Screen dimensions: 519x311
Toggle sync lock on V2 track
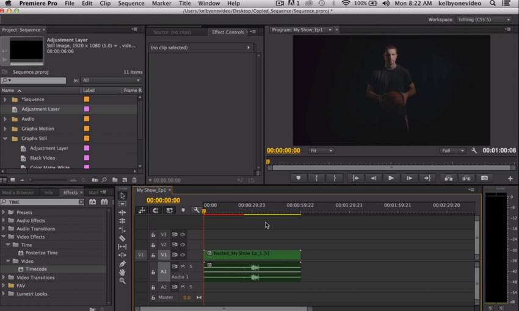(x=175, y=245)
